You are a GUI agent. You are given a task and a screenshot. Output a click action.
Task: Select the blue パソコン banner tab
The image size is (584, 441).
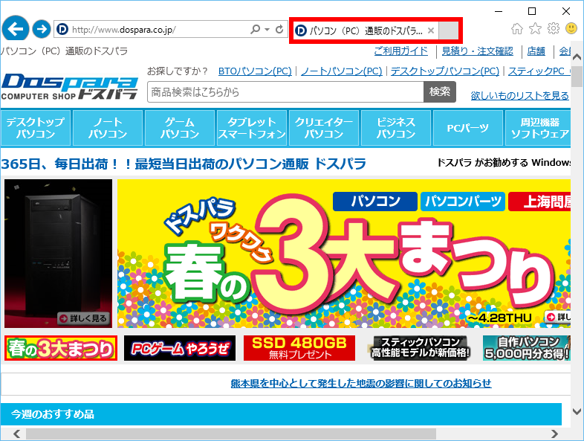tap(375, 202)
